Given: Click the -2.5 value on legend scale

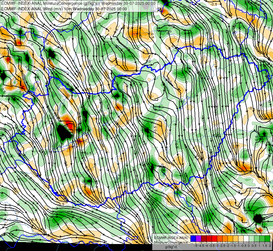Looking at the screenshot, I should [x=222, y=246].
